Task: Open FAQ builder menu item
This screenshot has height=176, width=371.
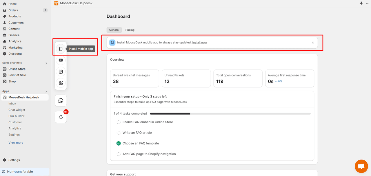Action: coord(17,116)
